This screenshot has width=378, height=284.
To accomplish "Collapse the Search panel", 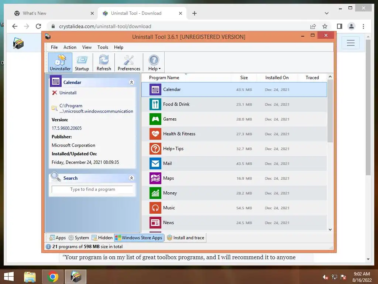I will 132,178.
